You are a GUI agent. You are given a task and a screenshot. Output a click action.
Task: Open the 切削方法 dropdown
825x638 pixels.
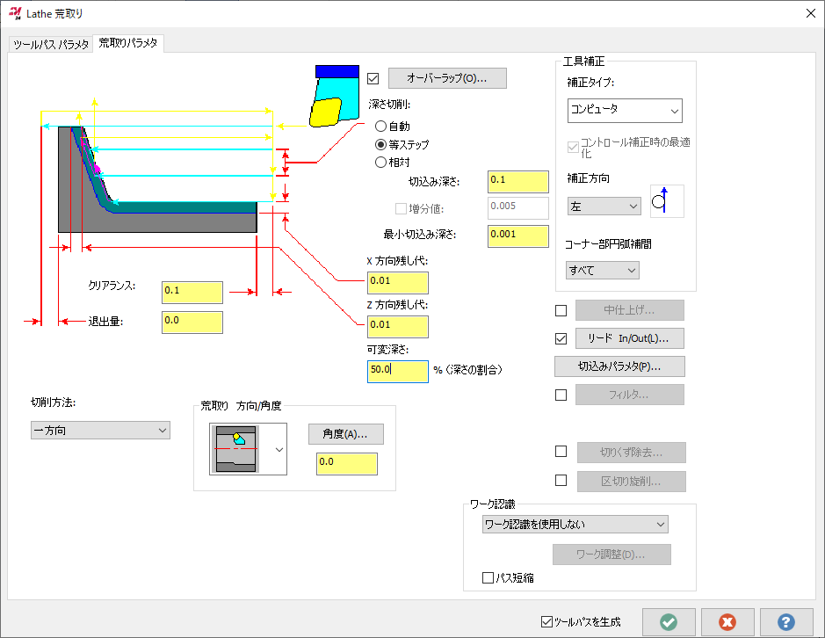click(x=100, y=430)
